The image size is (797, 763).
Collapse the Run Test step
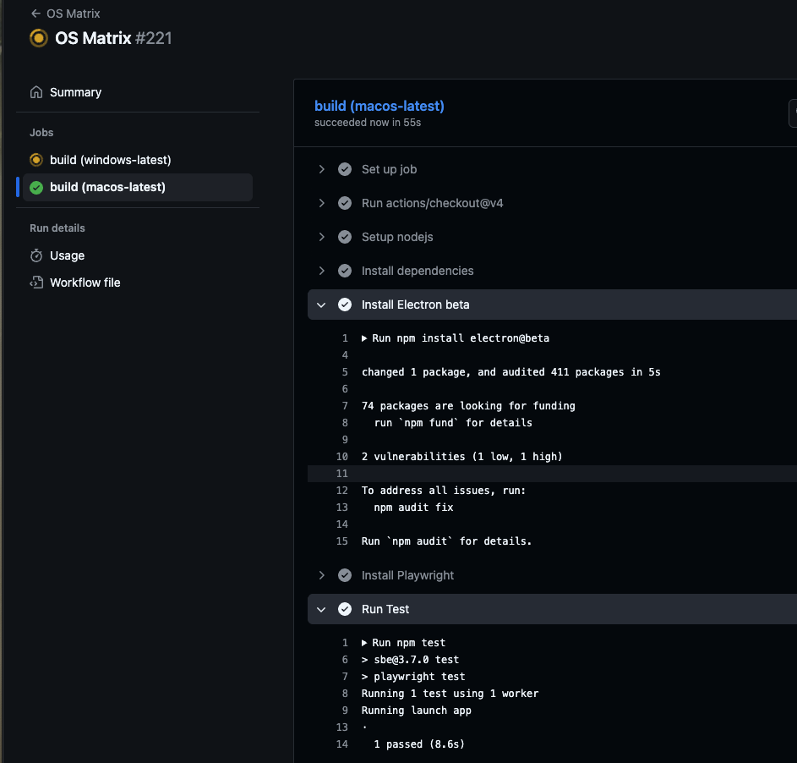tap(320, 609)
